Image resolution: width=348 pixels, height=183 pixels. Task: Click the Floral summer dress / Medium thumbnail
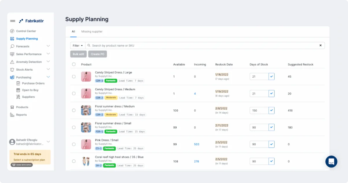(86, 110)
